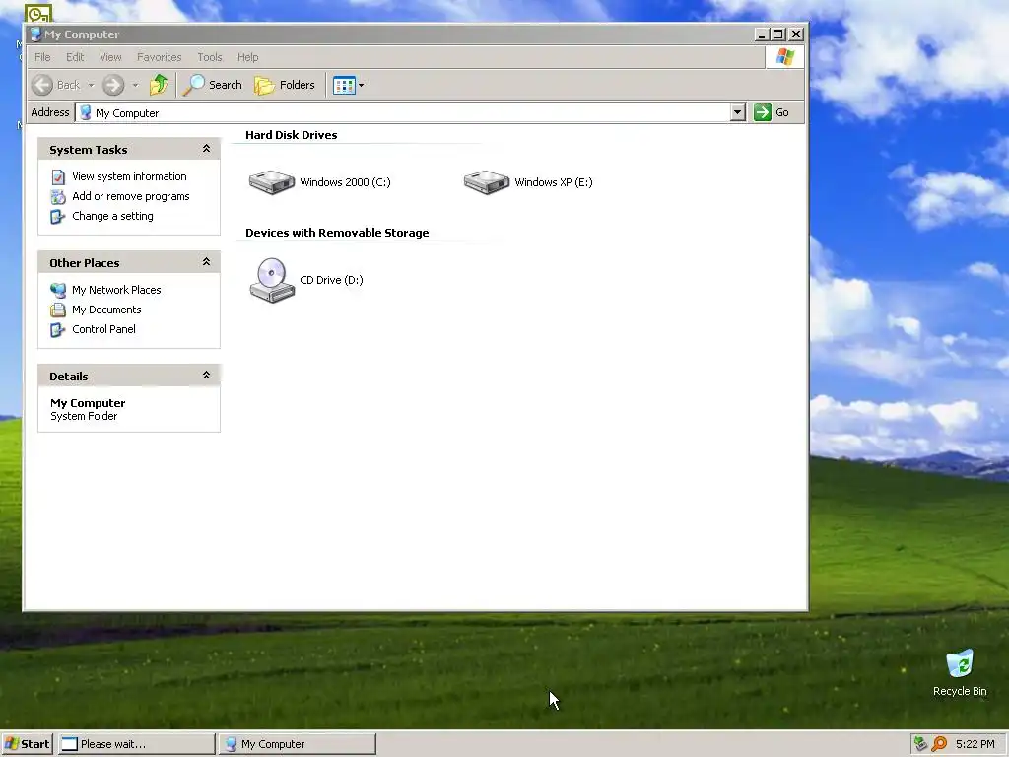Viewport: 1009px width, 757px height.
Task: Open the Search pane
Action: coord(213,85)
